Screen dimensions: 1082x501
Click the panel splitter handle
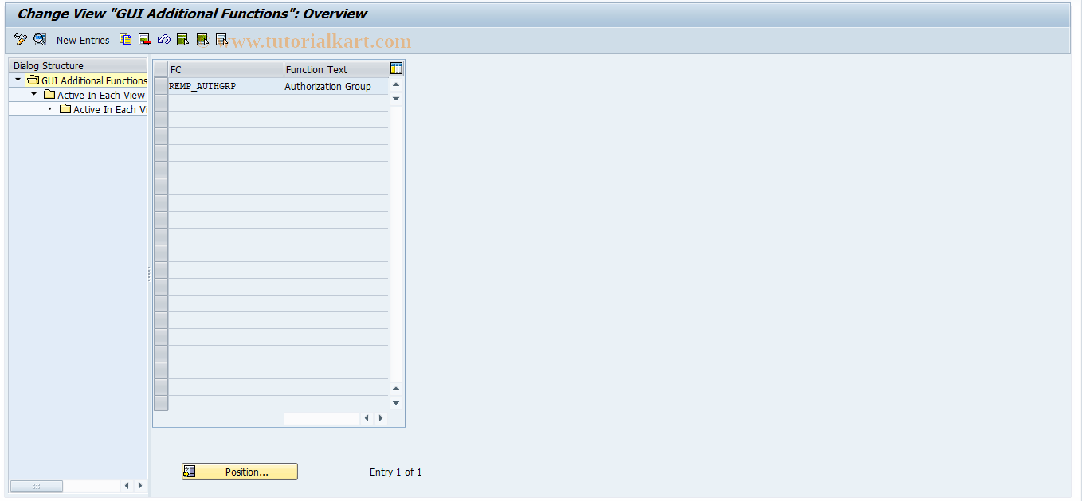pos(149,273)
